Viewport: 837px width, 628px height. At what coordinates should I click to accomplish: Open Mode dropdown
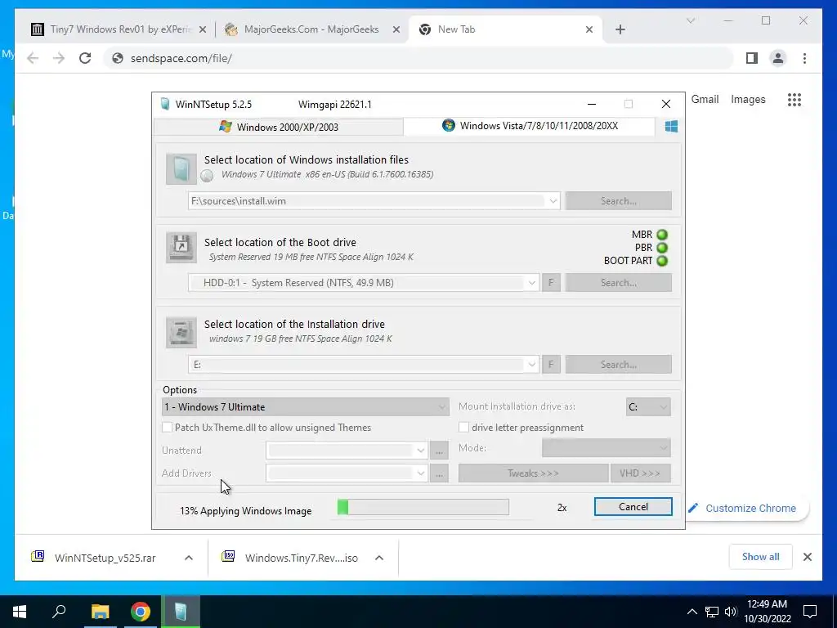pos(606,447)
